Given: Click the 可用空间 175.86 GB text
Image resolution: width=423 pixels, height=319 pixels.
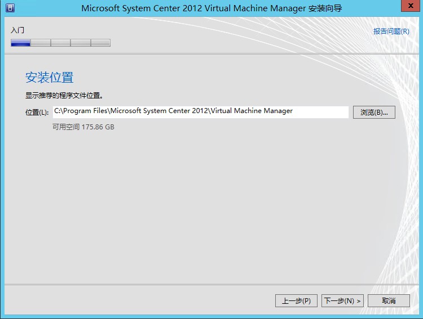Looking at the screenshot, I should 83,127.
